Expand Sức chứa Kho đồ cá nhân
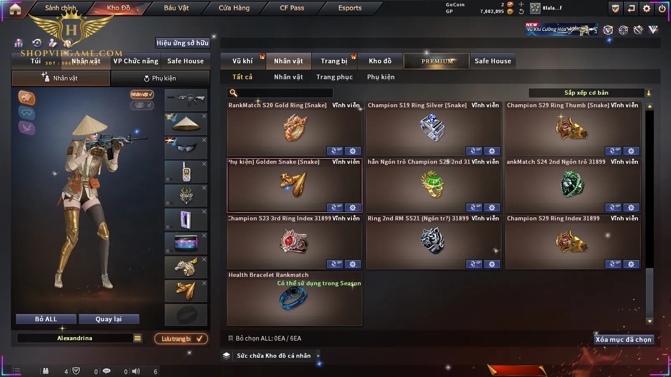Viewport: 671px width, 377px height. (x=318, y=356)
